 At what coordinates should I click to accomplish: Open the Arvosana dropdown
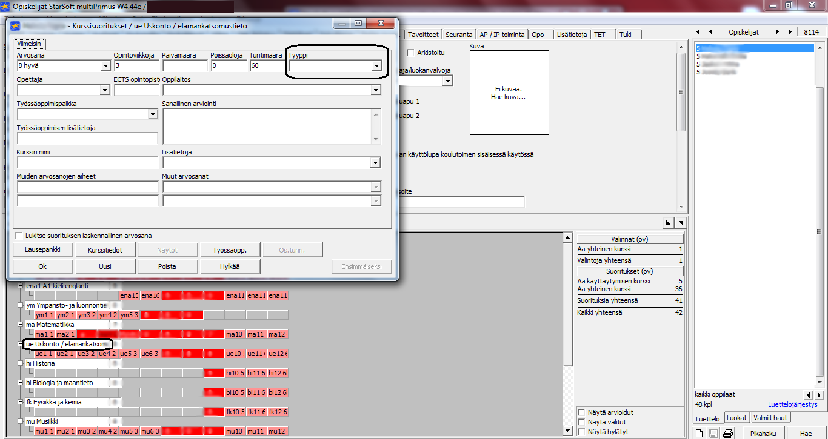(x=105, y=65)
